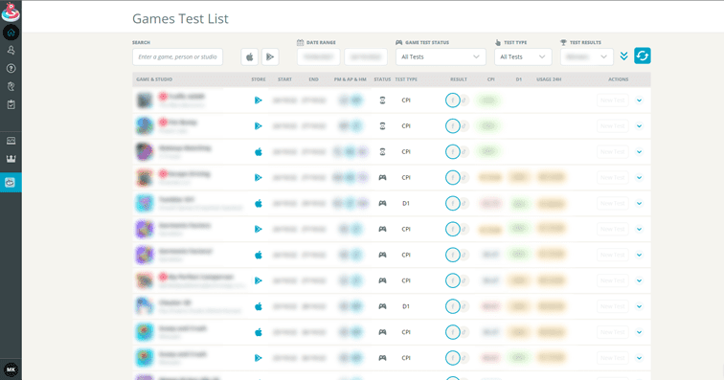Focus the game, person or studio search field
The height and width of the screenshot is (380, 724).
pyautogui.click(x=178, y=56)
